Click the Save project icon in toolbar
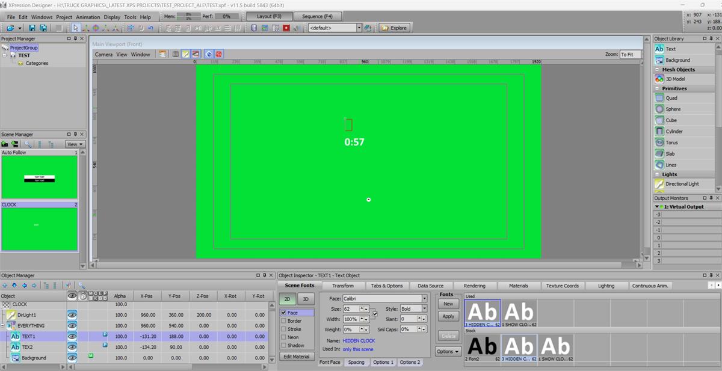Viewport: 722px width, 371px height. pyautogui.click(x=32, y=28)
